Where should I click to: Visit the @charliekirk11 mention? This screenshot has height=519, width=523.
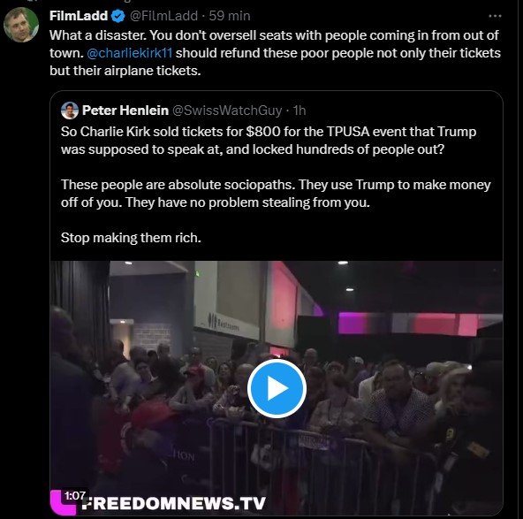click(129, 53)
